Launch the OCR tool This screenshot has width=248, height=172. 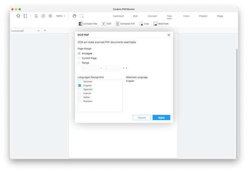[x=106, y=24]
